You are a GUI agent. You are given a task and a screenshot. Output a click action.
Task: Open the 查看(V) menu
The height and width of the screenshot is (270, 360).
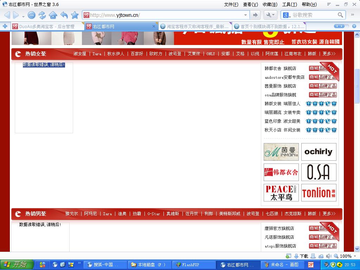tap(250, 4)
